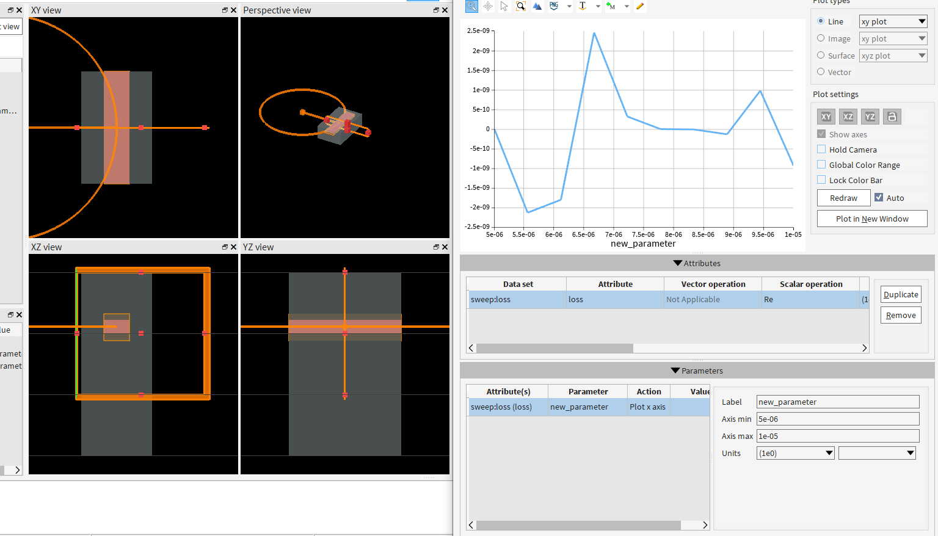Click the PNG export icon
The height and width of the screenshot is (536, 938).
coord(554,6)
